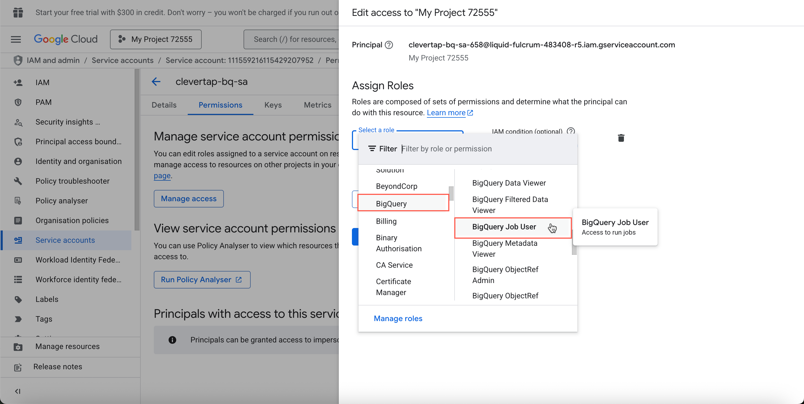This screenshot has height=404, width=804.
Task: Click the Principal help question mark icon
Action: click(389, 45)
